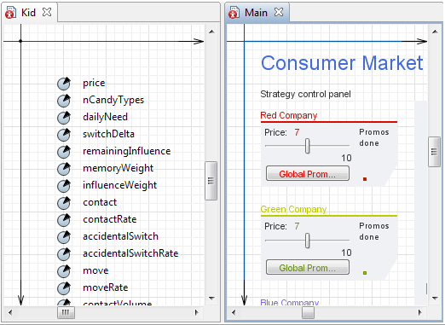Select the accidentalSwitch parameter icon

pyautogui.click(x=64, y=237)
